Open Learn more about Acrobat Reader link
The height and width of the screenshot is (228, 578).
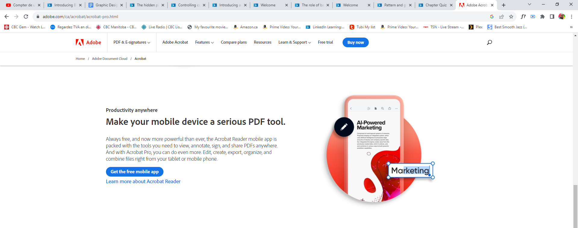[x=143, y=181]
